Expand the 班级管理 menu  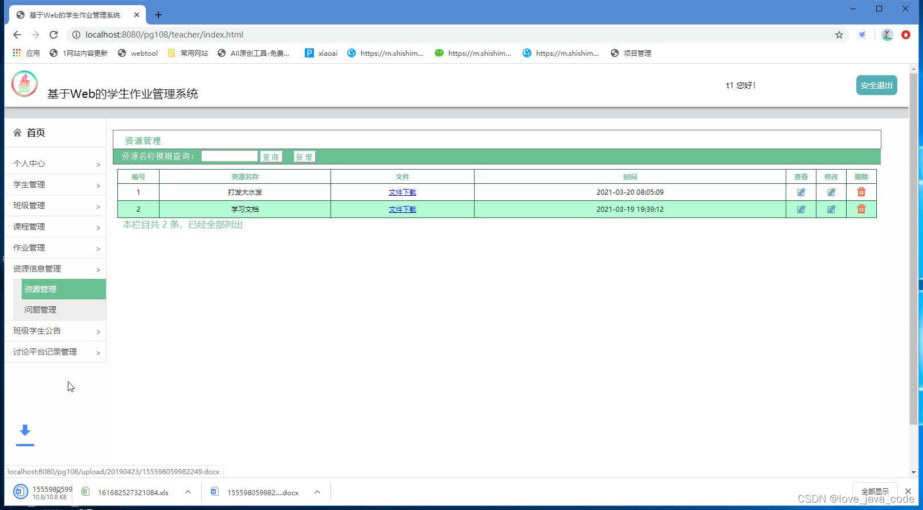(55, 206)
